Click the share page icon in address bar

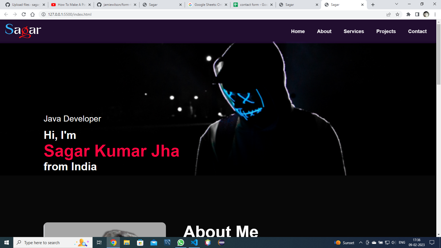pyautogui.click(x=389, y=14)
